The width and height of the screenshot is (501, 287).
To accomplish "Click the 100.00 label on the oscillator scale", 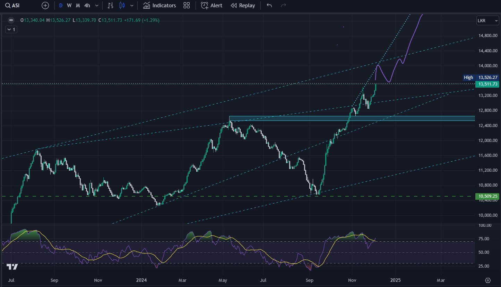I will 485,225.
